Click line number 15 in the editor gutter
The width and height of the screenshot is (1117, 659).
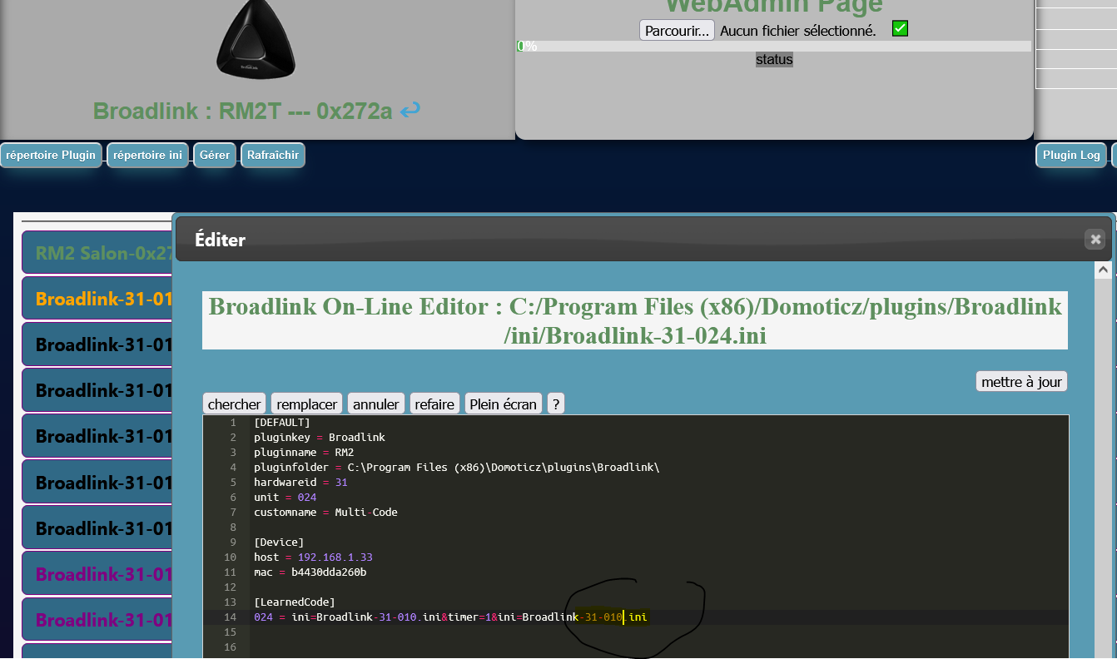[x=231, y=632]
